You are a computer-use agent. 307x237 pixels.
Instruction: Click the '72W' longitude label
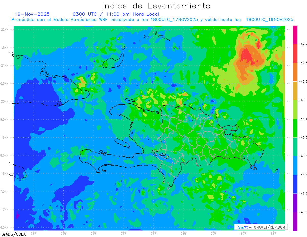click(x=153, y=233)
